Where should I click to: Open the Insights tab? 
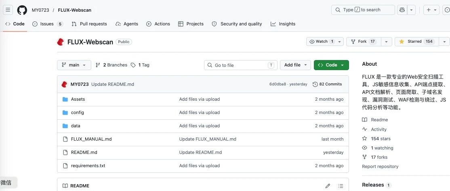coord(283,24)
